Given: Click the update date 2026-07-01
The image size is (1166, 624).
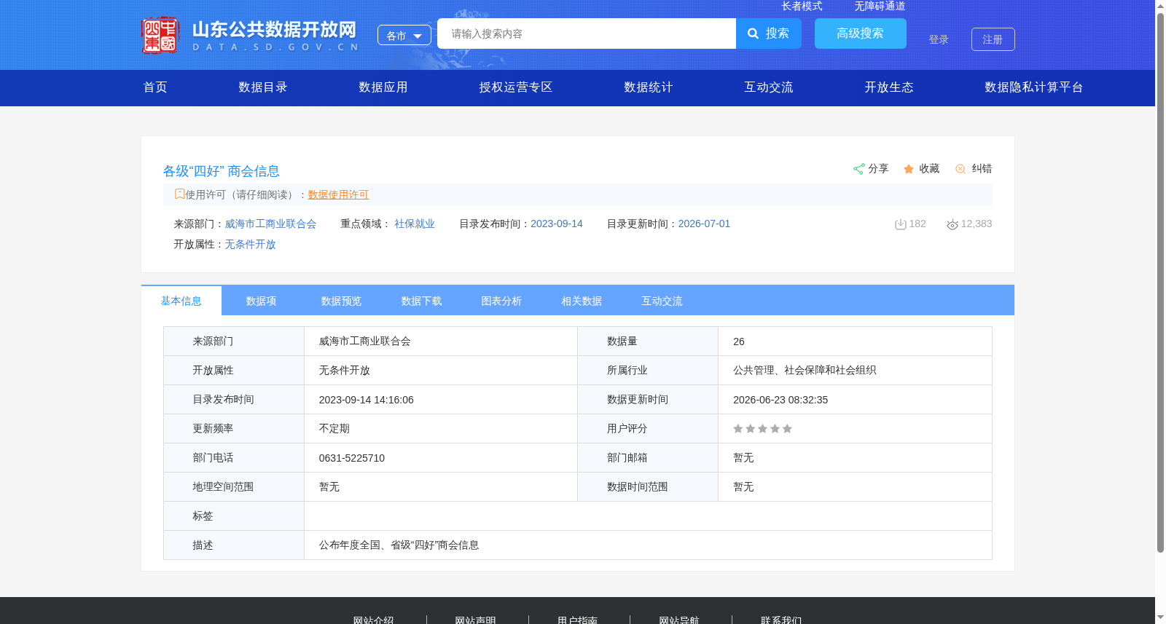Looking at the screenshot, I should (x=704, y=224).
